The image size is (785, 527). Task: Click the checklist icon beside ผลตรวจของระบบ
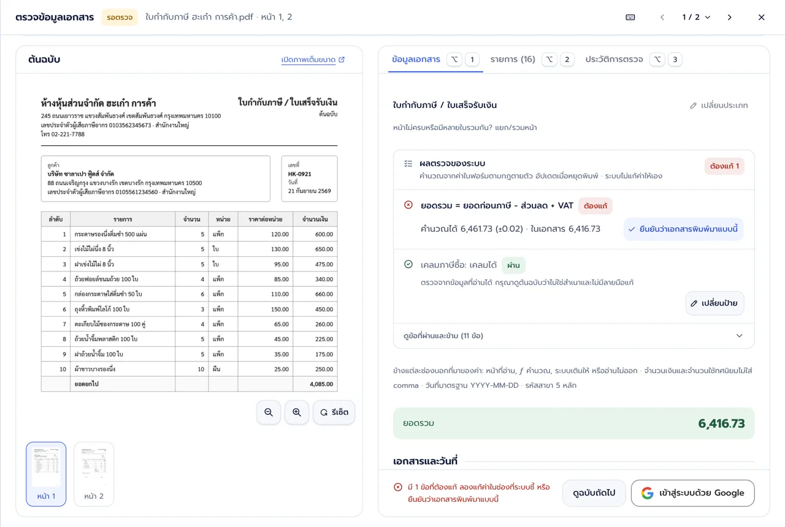pos(408,164)
